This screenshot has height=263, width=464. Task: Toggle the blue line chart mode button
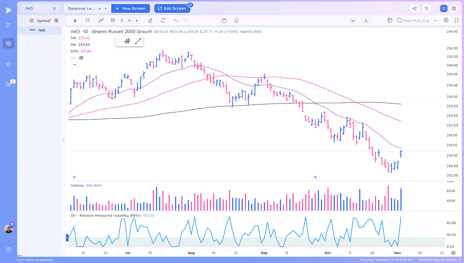coord(353,20)
